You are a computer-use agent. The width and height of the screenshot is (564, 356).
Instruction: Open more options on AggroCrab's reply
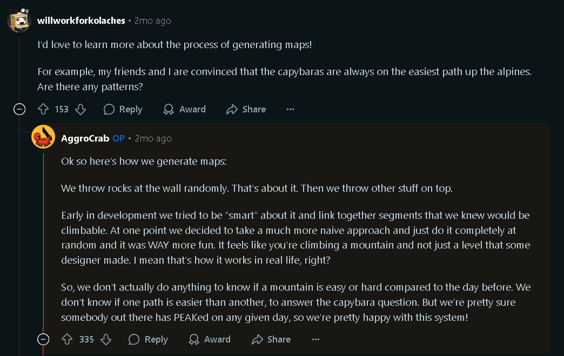[315, 339]
